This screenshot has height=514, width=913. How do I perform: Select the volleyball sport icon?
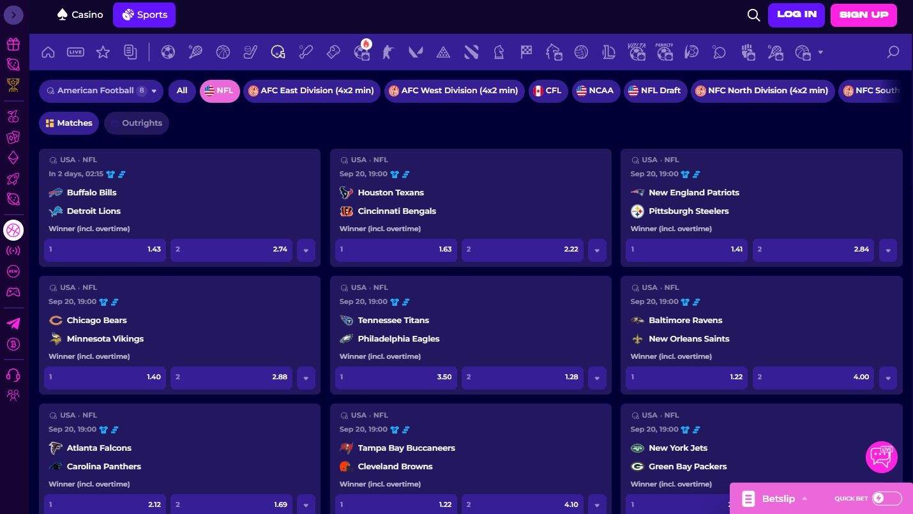coord(581,52)
